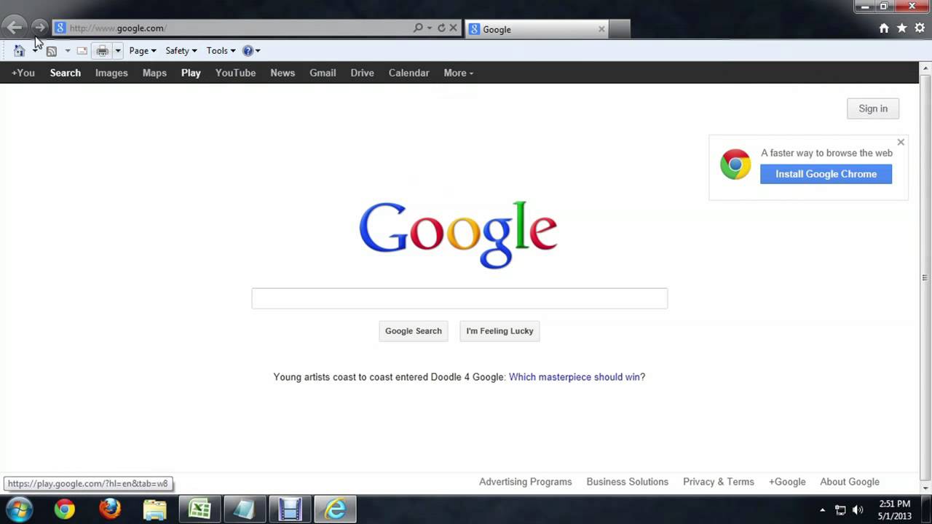Open the +Google footer link
Viewport: 932px width, 524px height.
(787, 482)
